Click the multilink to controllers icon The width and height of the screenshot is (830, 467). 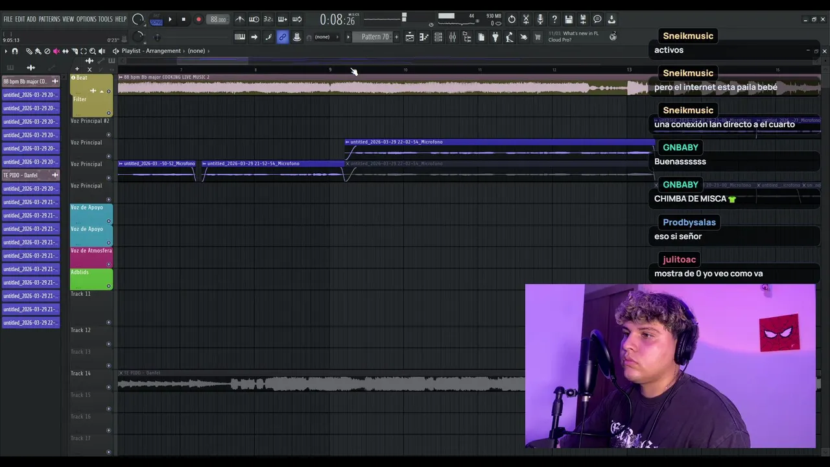click(297, 37)
